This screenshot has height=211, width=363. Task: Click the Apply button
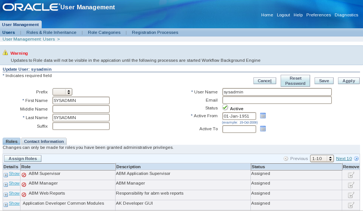(348, 81)
